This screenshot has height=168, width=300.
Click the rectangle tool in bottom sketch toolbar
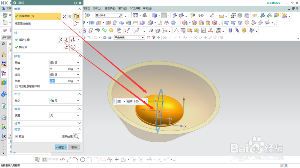point(103,159)
